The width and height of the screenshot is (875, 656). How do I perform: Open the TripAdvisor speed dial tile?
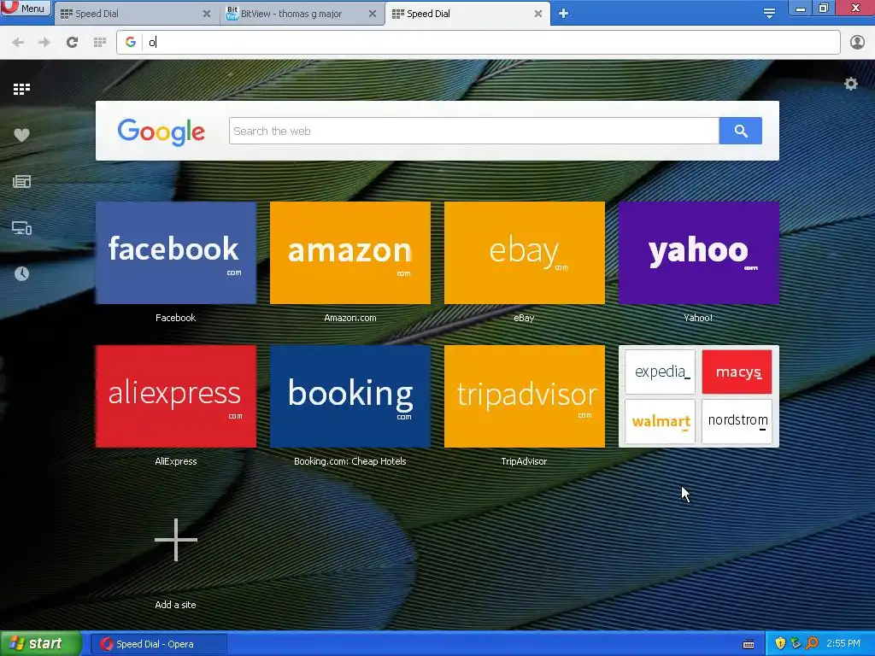tap(525, 396)
